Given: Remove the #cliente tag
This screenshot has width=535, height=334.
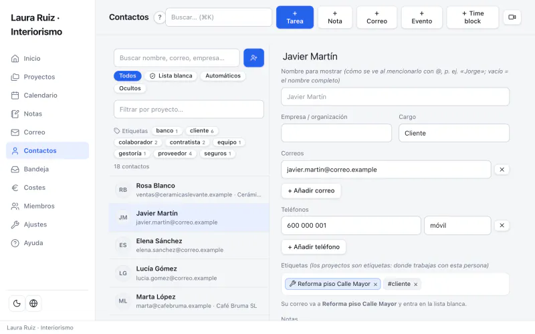Looking at the screenshot, I should click(x=415, y=285).
